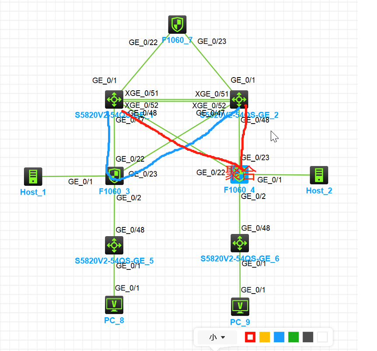Image resolution: width=377 pixels, height=351 pixels.
Task: Click the PC_8 label text
Action: 114,320
